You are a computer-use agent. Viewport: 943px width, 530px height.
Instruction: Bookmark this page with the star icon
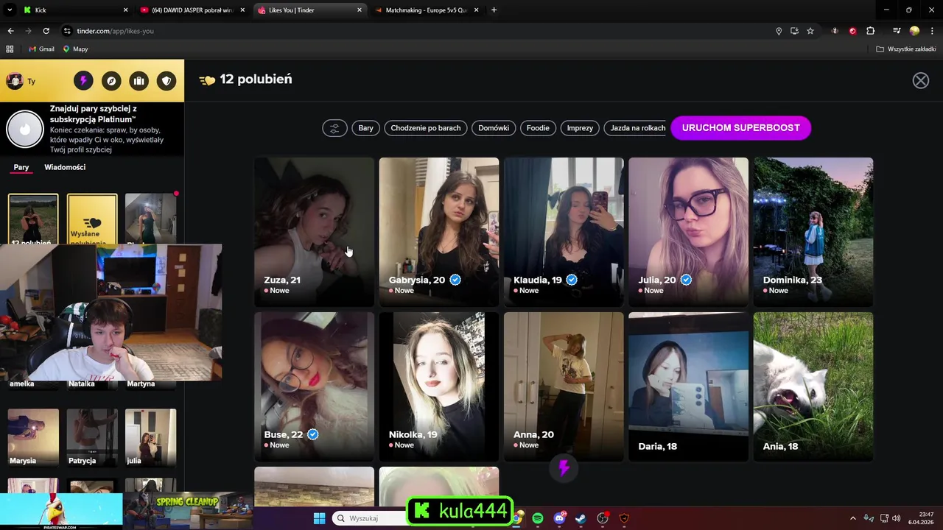coord(810,31)
